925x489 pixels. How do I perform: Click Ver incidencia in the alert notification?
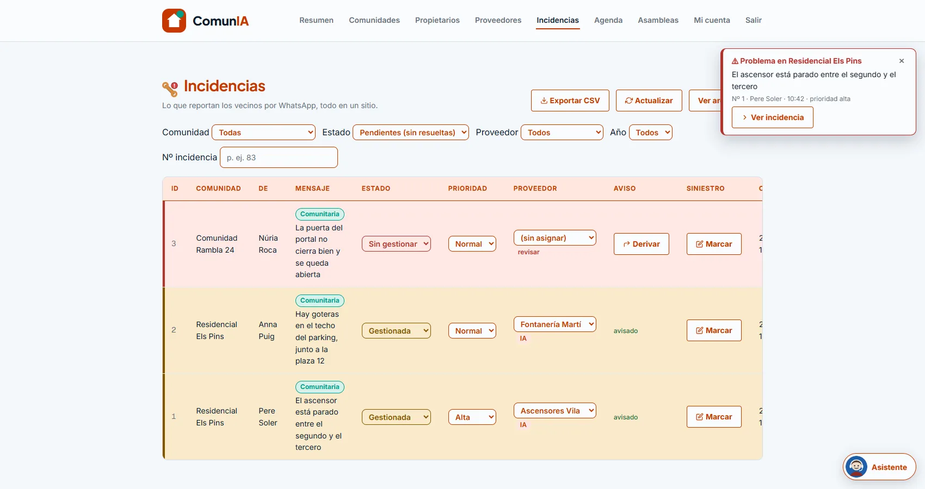tap(772, 117)
